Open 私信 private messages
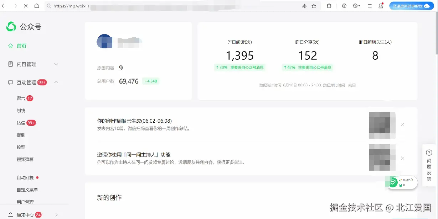This screenshot has height=219, width=438. click(x=21, y=123)
